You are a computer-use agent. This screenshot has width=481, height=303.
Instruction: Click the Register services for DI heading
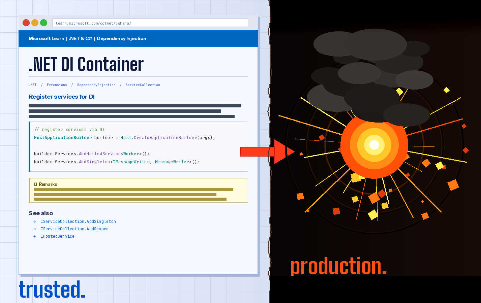62,97
